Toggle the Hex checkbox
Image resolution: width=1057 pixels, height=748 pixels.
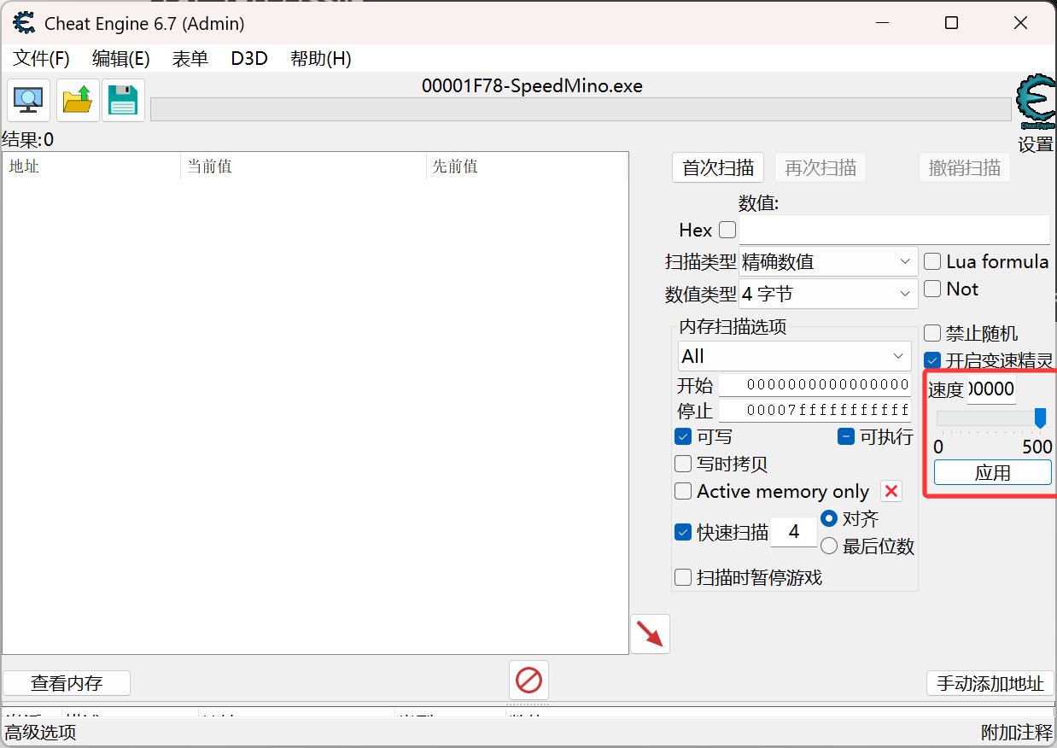pyautogui.click(x=727, y=230)
